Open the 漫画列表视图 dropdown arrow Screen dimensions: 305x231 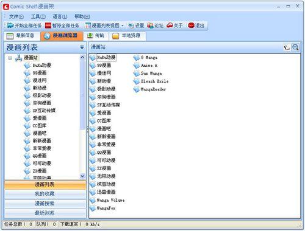123,26
